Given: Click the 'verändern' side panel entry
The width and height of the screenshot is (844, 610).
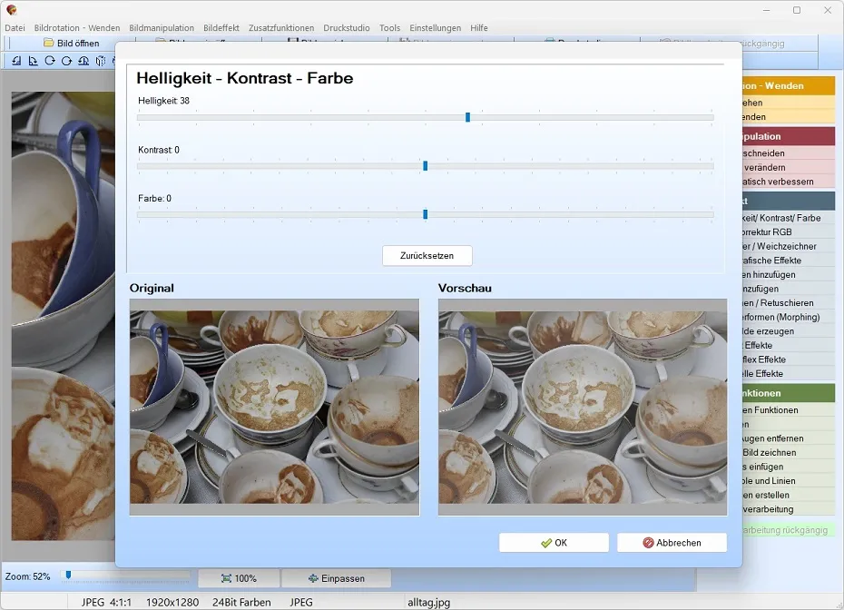Looking at the screenshot, I should tap(789, 167).
